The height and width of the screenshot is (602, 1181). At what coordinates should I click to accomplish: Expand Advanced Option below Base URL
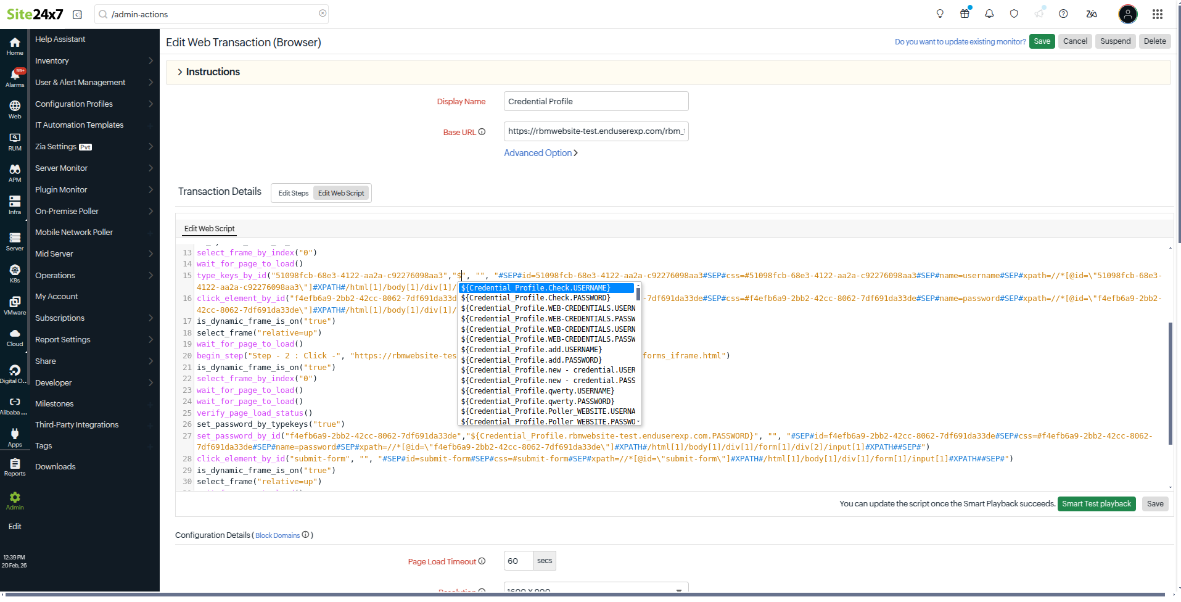(539, 152)
